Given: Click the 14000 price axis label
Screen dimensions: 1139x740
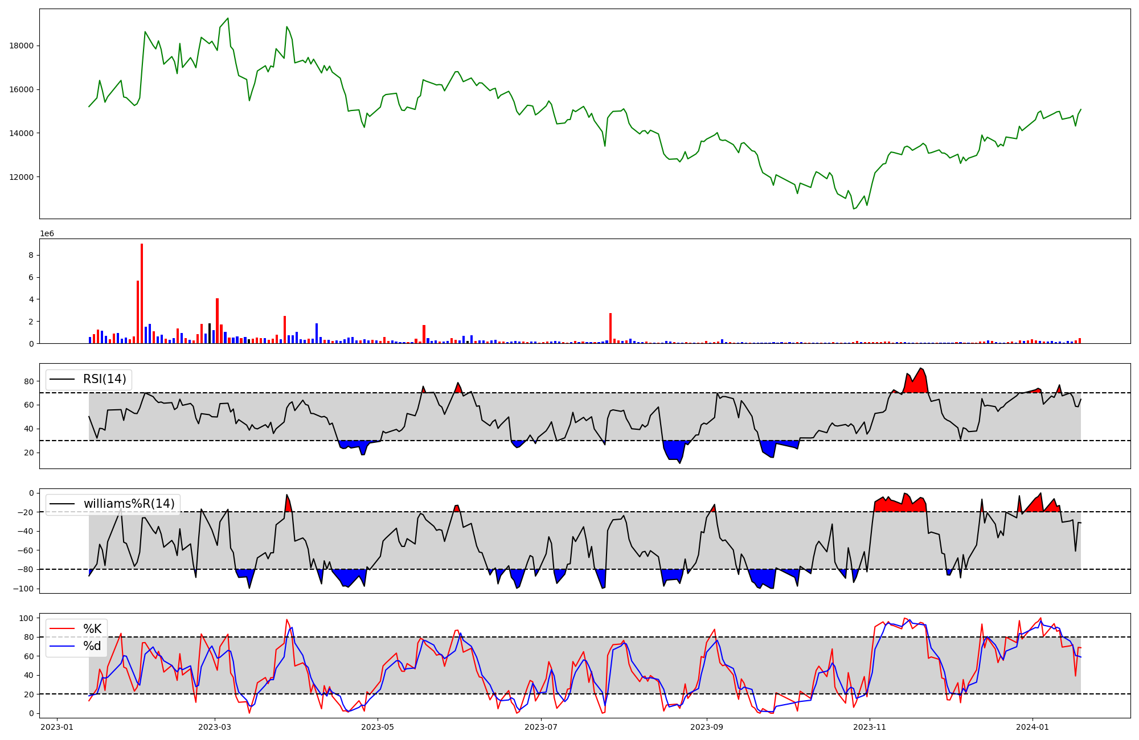Looking at the screenshot, I should 22,134.
